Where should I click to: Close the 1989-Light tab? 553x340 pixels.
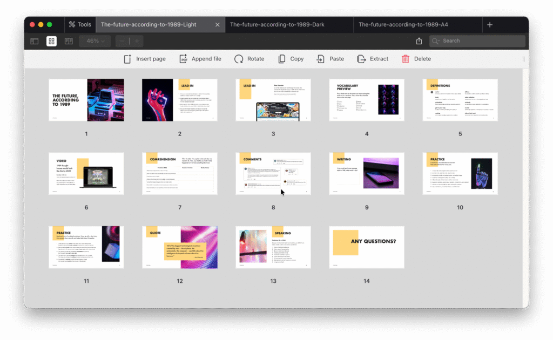click(x=218, y=25)
